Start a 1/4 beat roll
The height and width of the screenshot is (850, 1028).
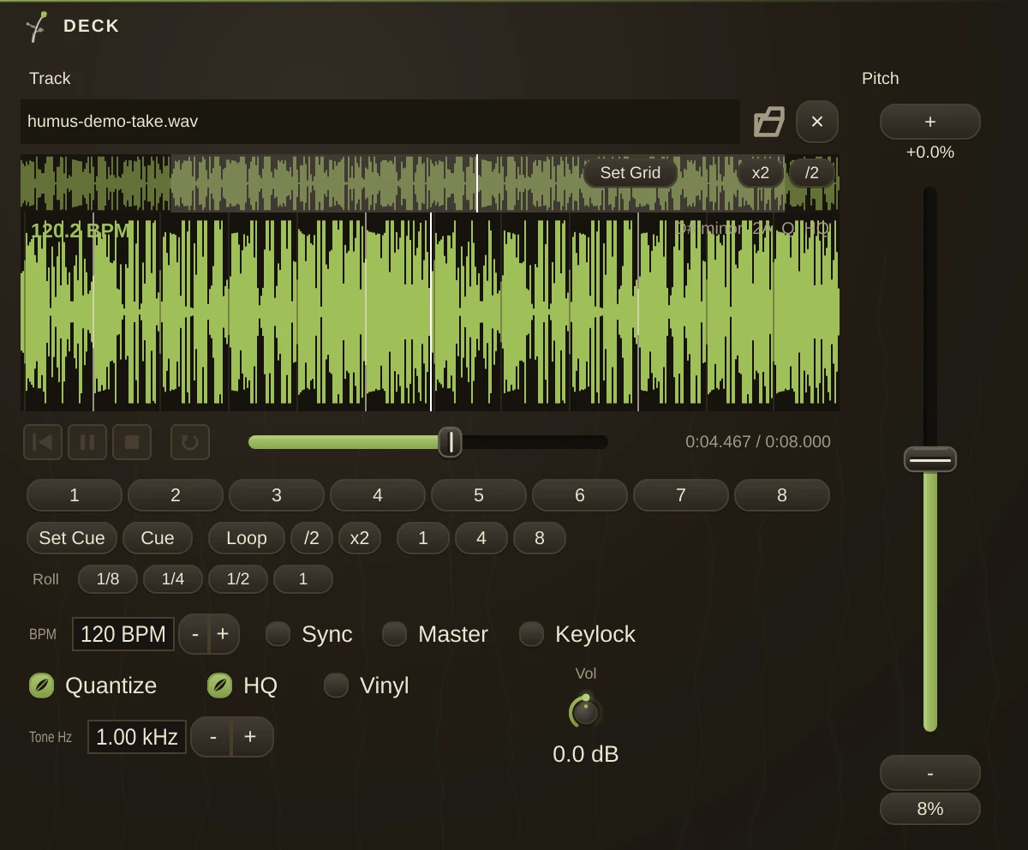173,579
